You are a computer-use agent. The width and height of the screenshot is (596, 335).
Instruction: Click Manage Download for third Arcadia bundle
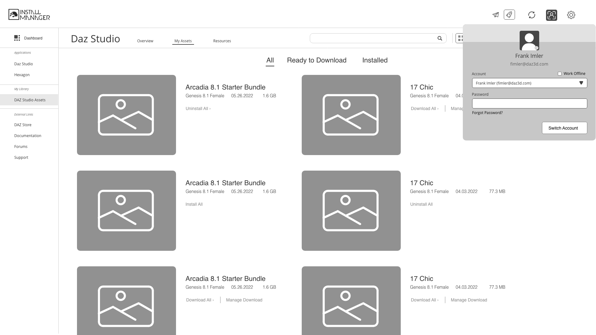tap(244, 300)
